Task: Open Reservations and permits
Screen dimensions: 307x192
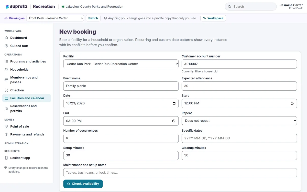Action: (x=27, y=109)
